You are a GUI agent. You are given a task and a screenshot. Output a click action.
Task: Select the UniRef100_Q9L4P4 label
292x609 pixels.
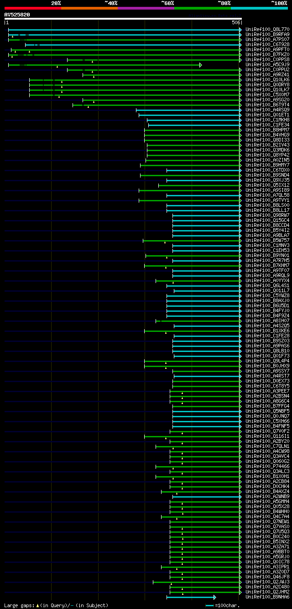267,361
